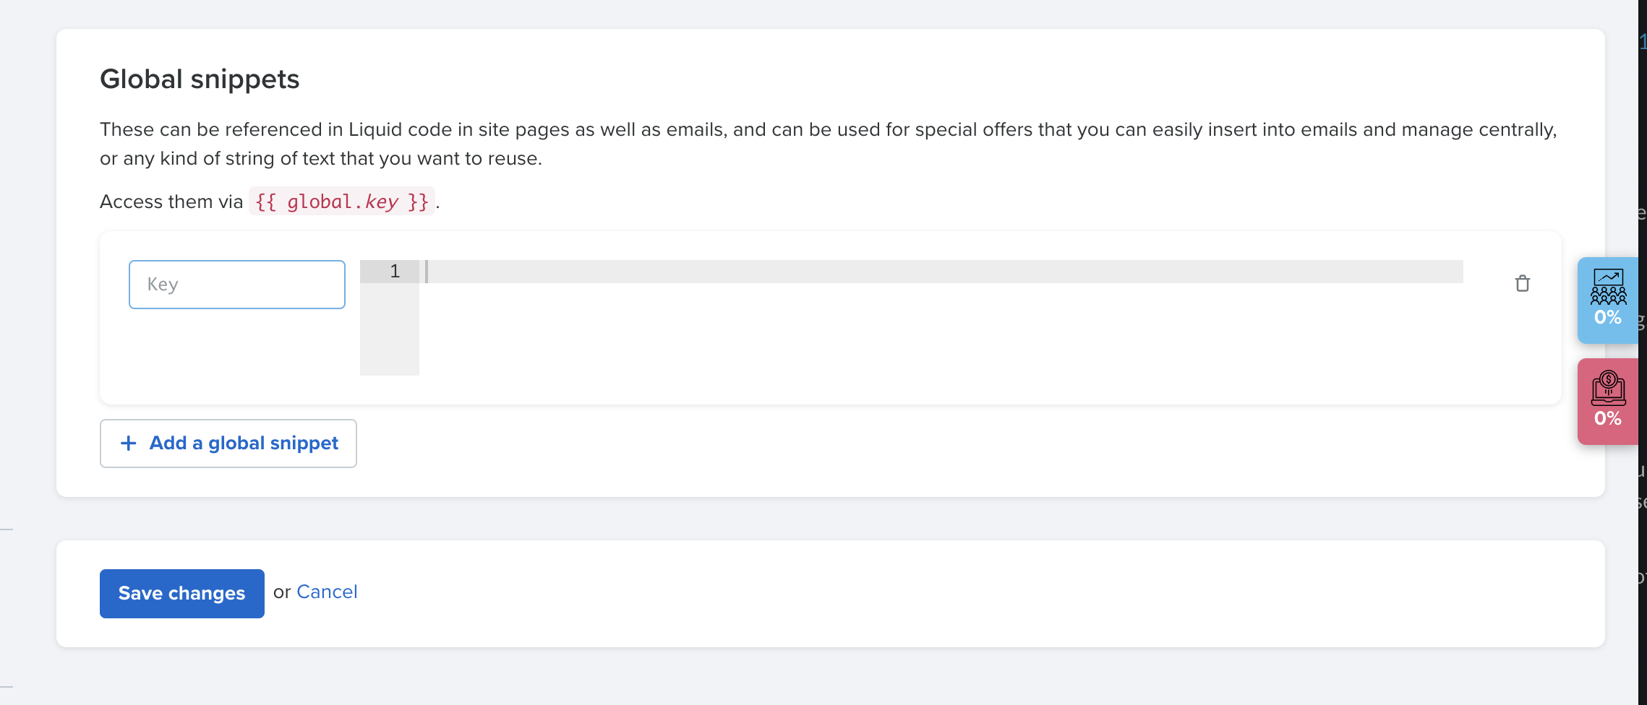Click line number 1 in the editor gutter

(395, 272)
